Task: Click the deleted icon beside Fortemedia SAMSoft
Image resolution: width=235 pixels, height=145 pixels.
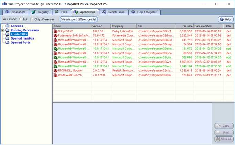Action: [55, 36]
